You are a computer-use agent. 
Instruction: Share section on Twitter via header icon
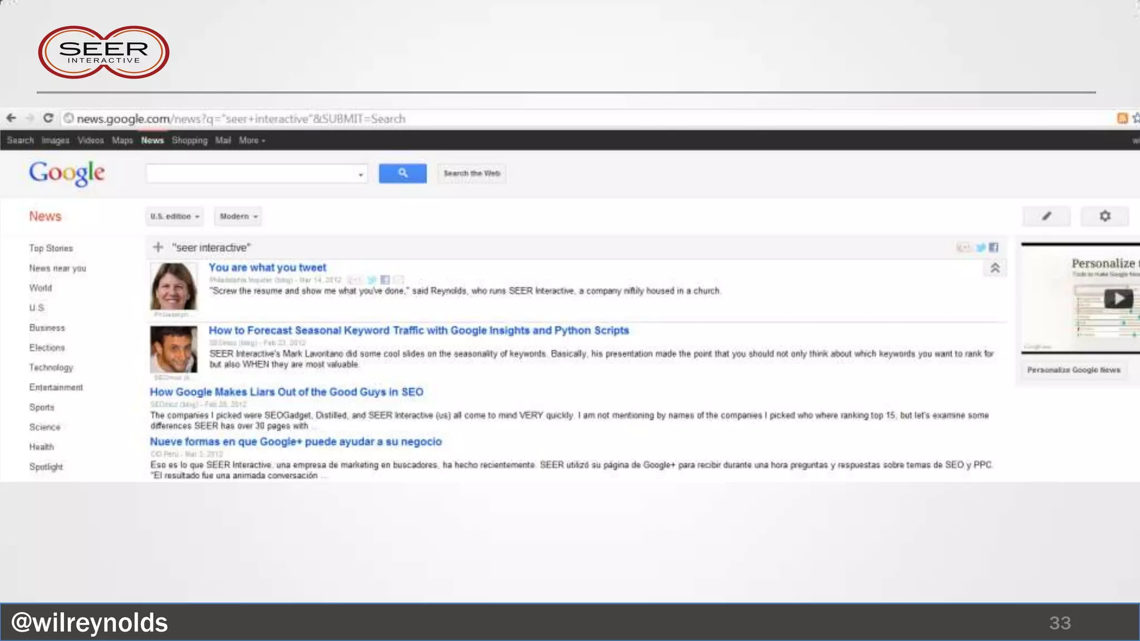pyautogui.click(x=981, y=248)
